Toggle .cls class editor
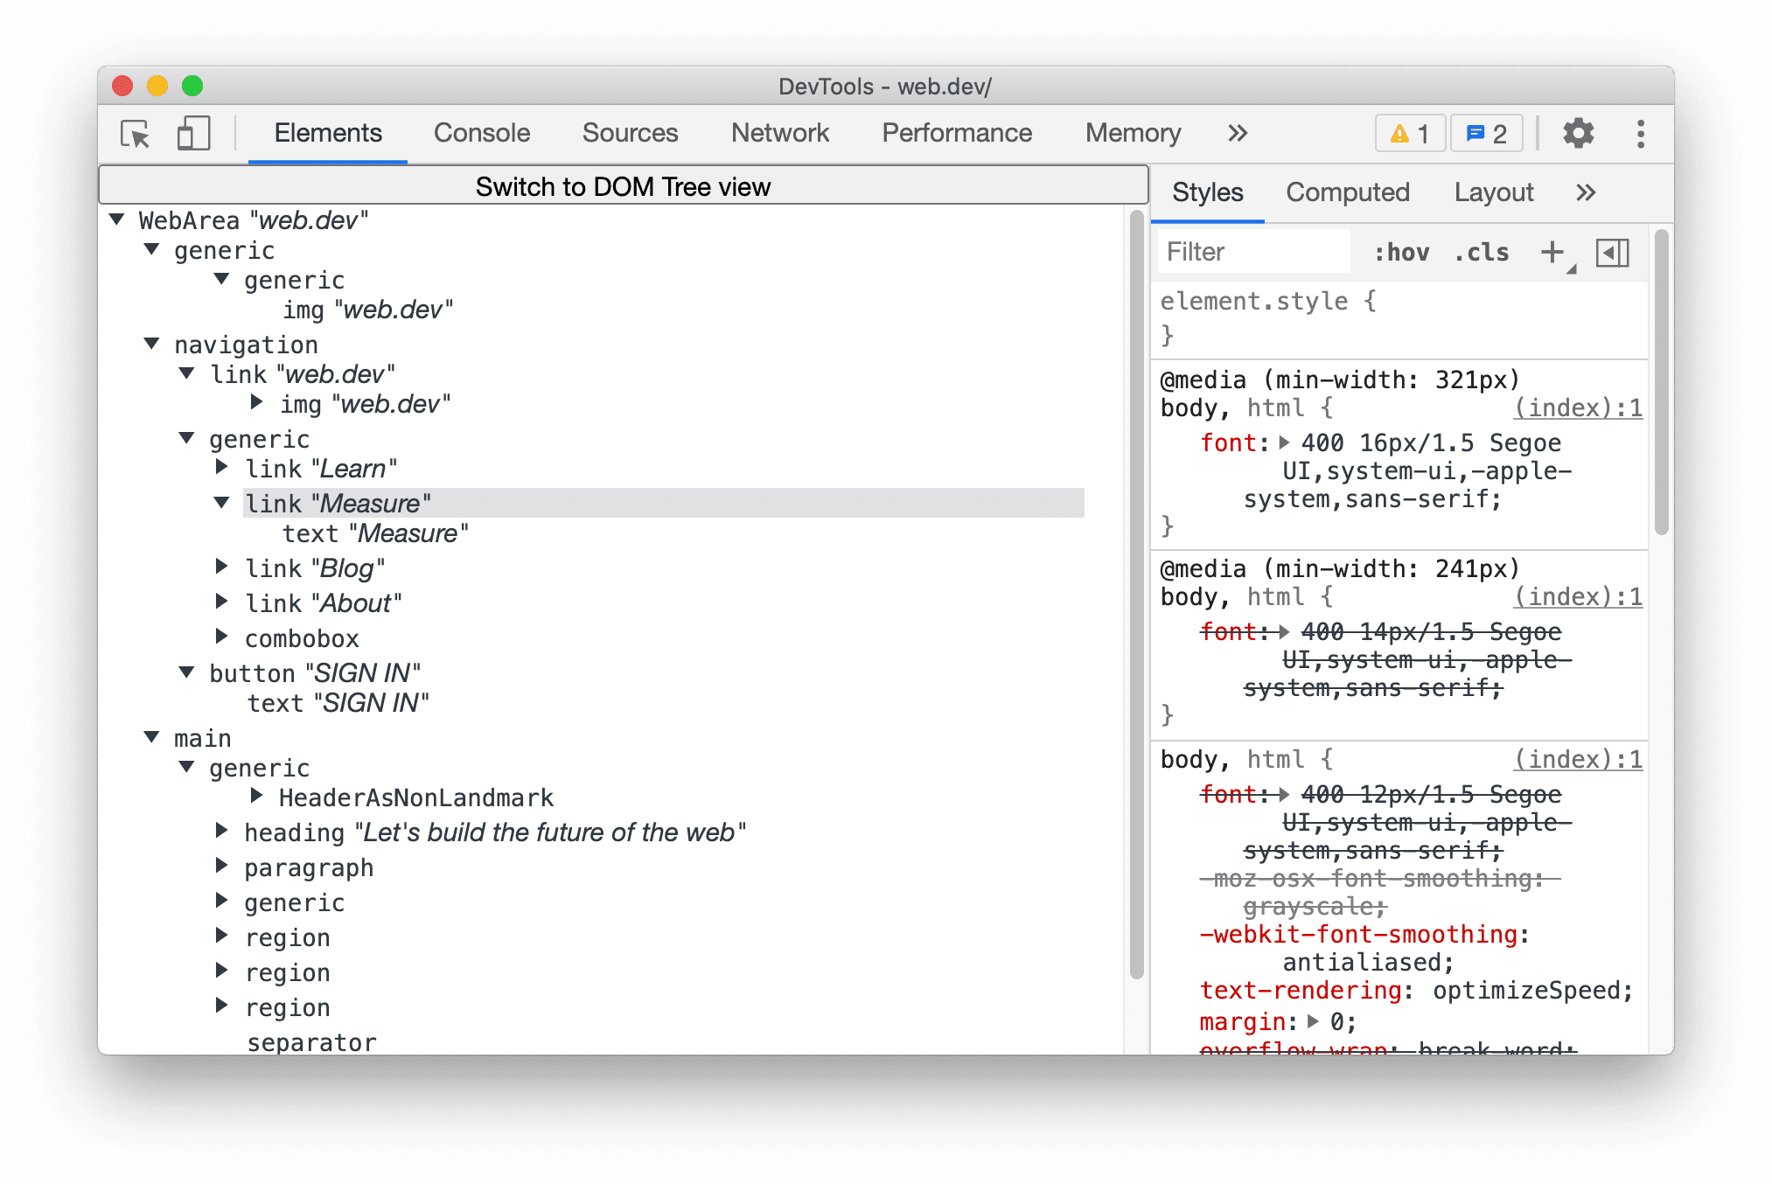Image resolution: width=1772 pixels, height=1184 pixels. coord(1484,253)
